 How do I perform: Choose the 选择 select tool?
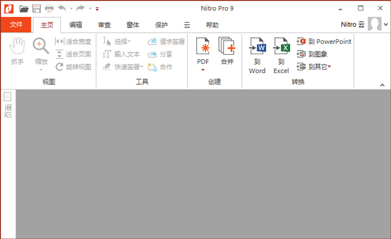pos(117,42)
